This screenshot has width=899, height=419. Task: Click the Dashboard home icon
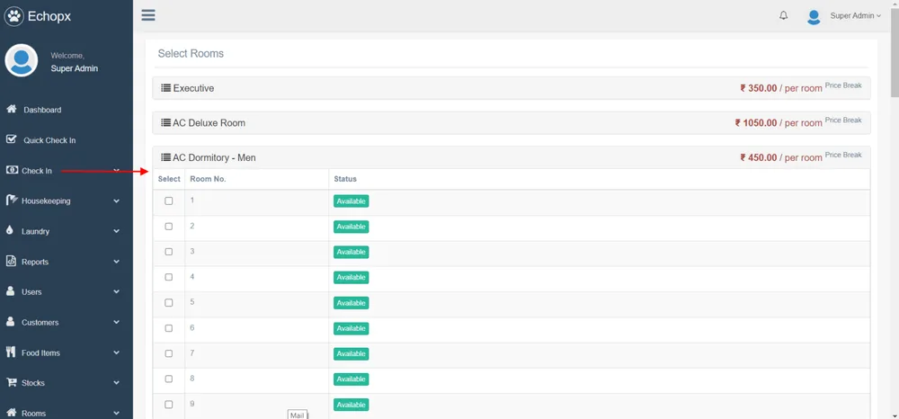pyautogui.click(x=11, y=109)
